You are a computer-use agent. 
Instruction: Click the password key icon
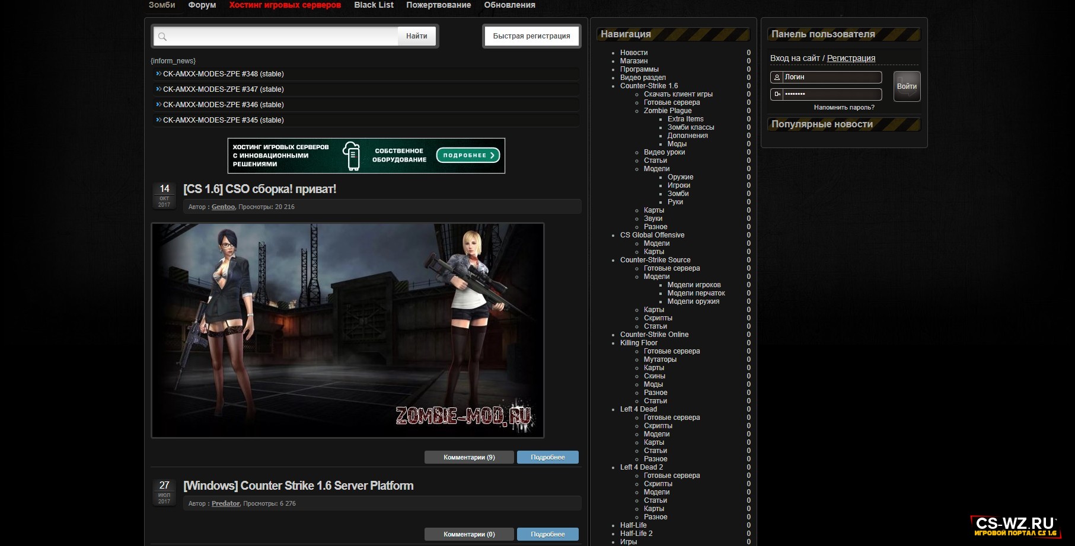click(x=777, y=94)
